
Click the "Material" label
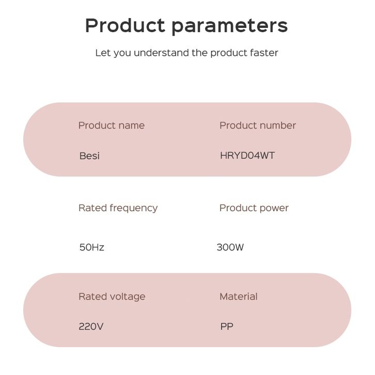coord(238,296)
